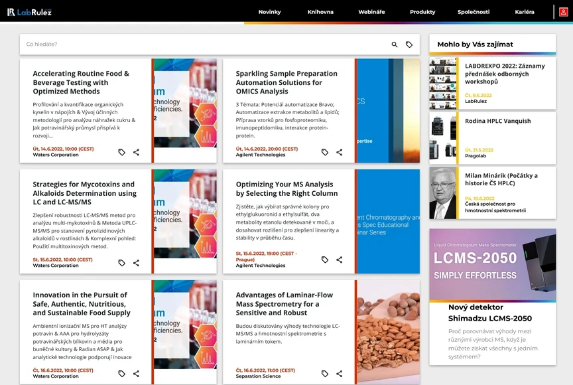Share the Advantages of Laminar-Flow webinar
Viewport: 573px width, 385px height.
coord(339,374)
